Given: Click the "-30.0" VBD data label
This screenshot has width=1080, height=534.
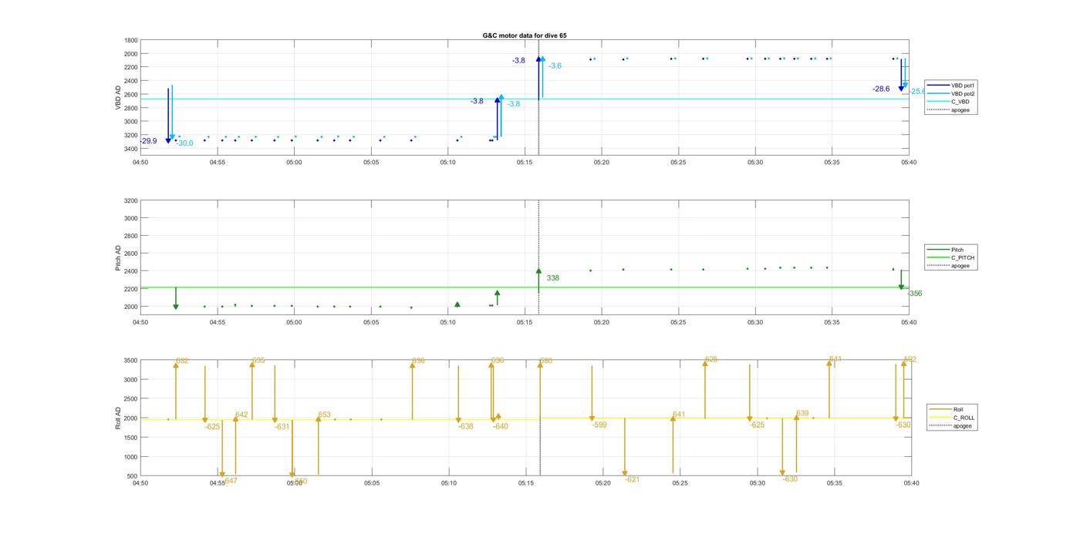Looking at the screenshot, I should [x=184, y=143].
